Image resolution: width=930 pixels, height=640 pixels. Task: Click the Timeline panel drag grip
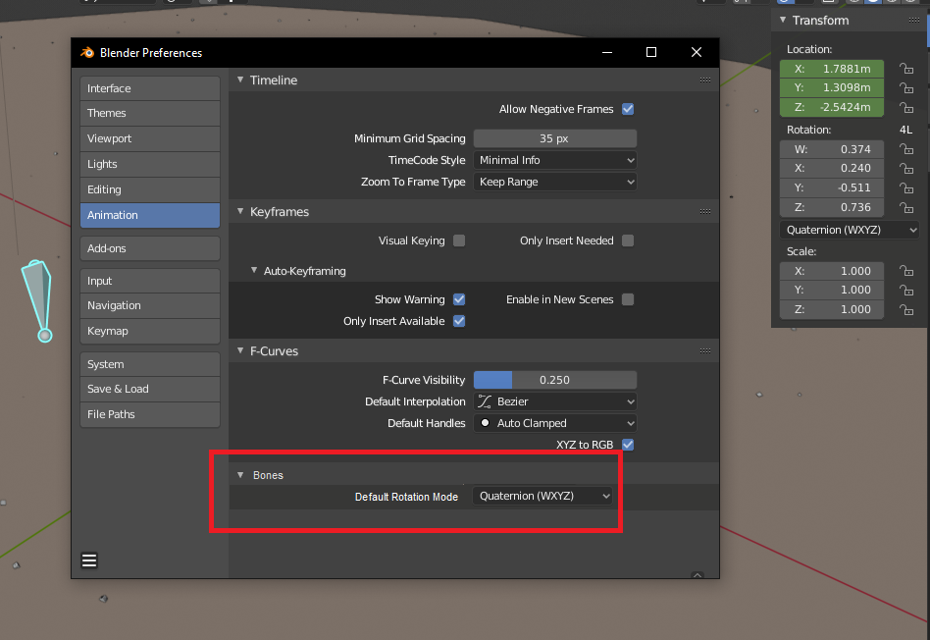(705, 80)
